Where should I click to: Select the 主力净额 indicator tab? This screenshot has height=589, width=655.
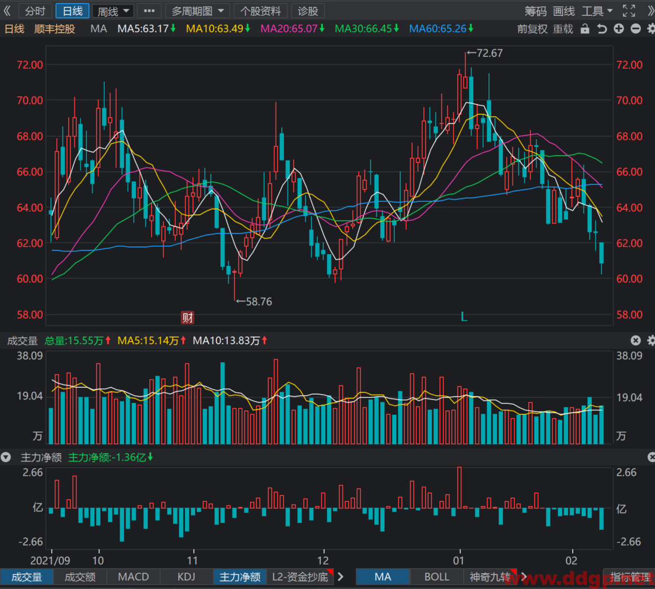click(240, 577)
